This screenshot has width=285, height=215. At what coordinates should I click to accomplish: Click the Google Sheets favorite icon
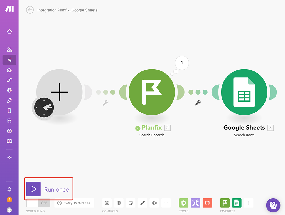pyautogui.click(x=237, y=203)
